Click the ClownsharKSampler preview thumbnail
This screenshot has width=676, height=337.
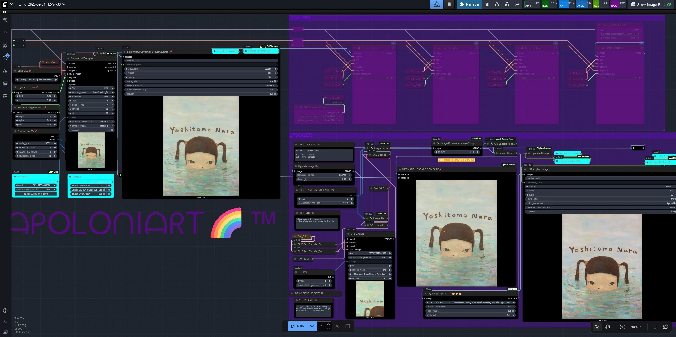pos(91,150)
